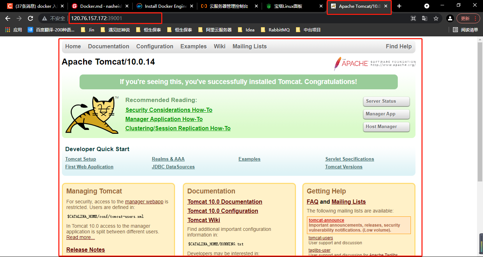Screen dimensions: 483x257
Task: Open the Baidu Translate bookmark
Action: click(51, 30)
